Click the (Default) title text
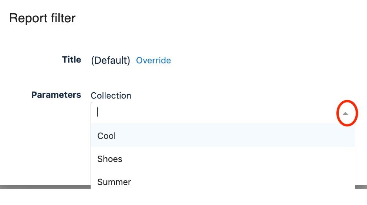 [110, 61]
